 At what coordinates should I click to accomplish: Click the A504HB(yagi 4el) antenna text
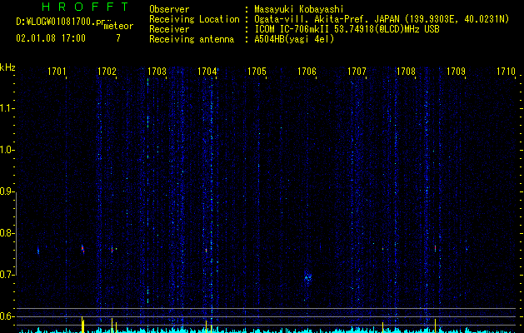[x=294, y=39]
